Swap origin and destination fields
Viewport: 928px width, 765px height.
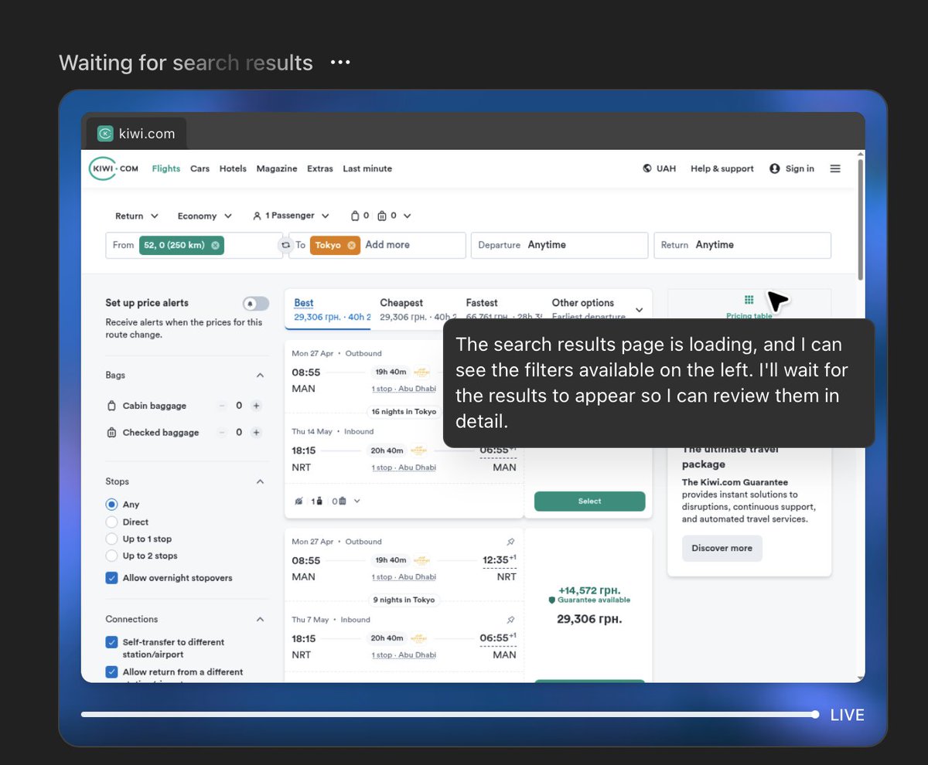coord(285,245)
